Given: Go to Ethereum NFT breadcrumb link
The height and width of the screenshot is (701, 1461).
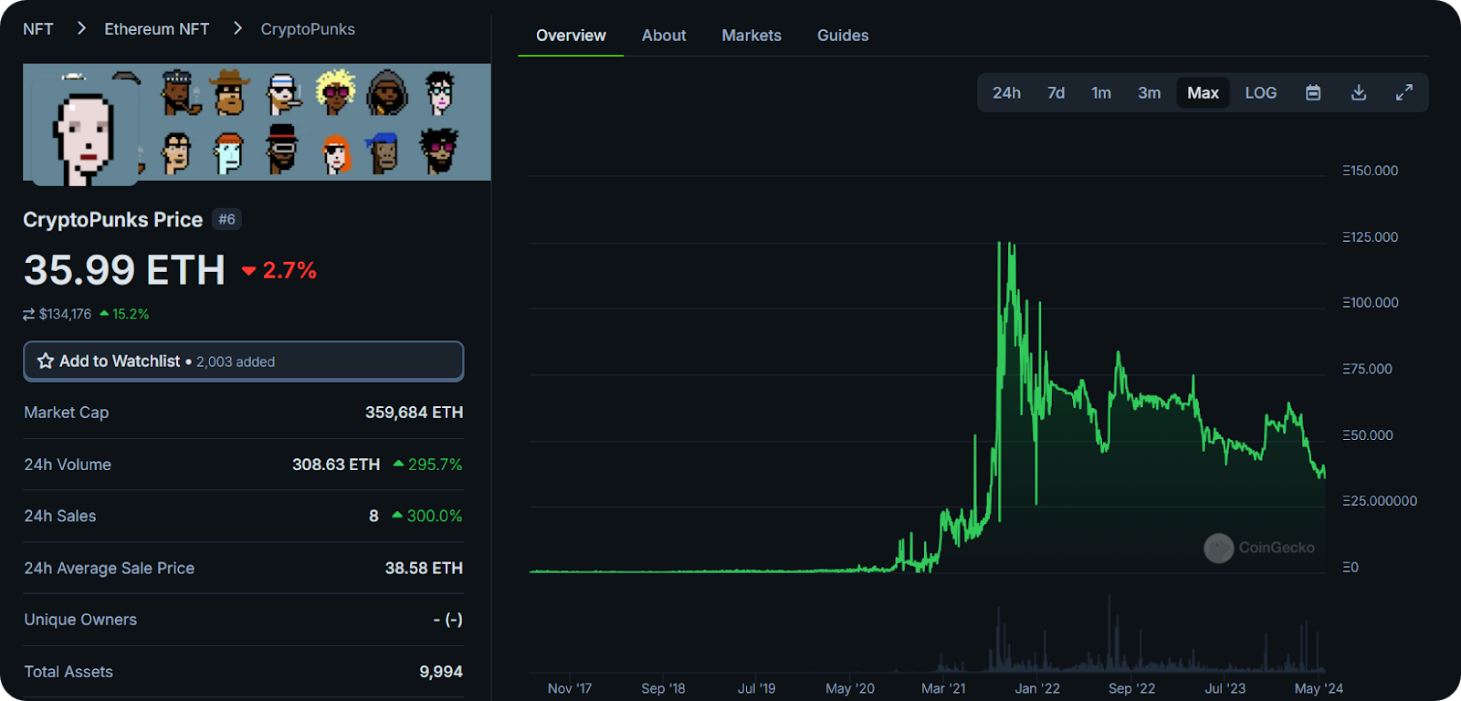Looking at the screenshot, I should pyautogui.click(x=157, y=29).
